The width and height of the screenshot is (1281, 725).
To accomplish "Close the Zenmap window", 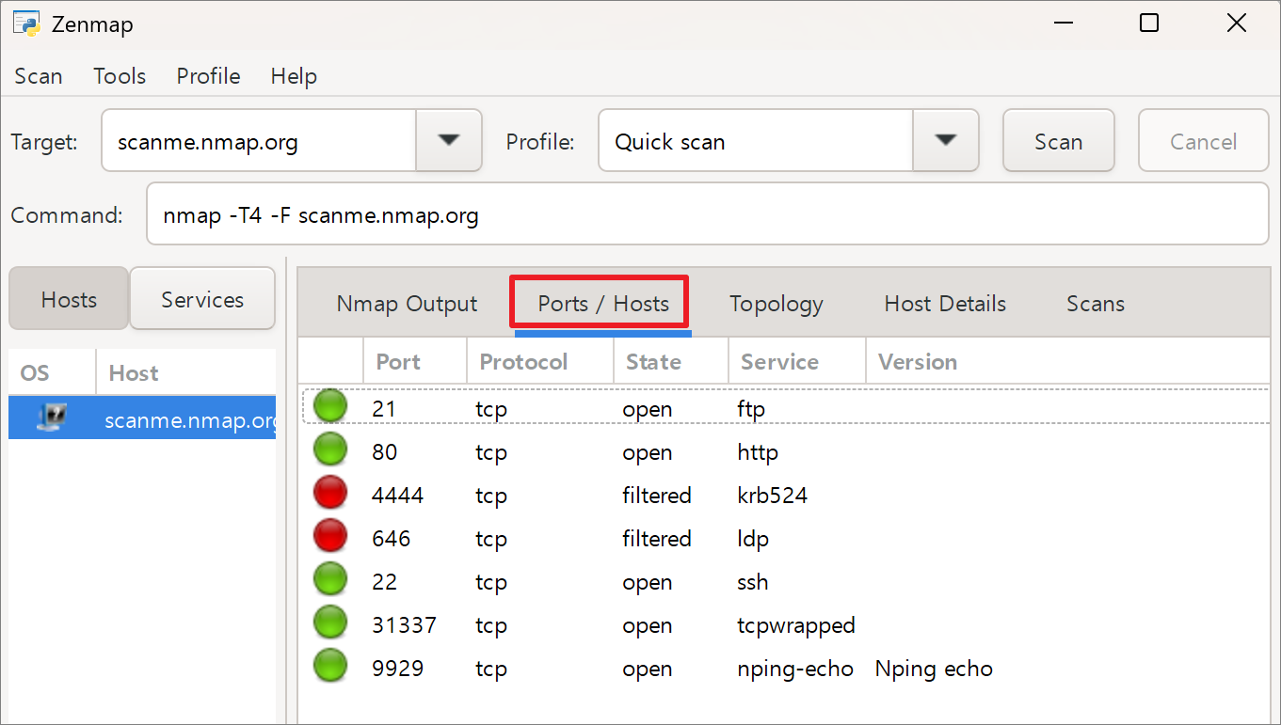I will coord(1237,24).
